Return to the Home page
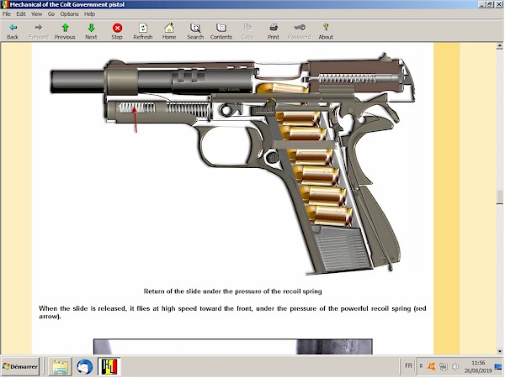Image resolution: width=505 pixels, height=378 pixels. pyautogui.click(x=169, y=31)
